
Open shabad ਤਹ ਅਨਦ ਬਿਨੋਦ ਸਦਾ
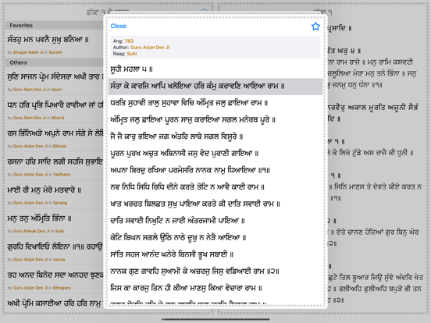(55, 275)
